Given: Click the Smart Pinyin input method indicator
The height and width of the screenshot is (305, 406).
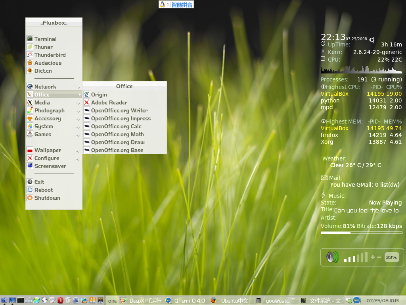Looking at the screenshot, I should coord(176,4).
